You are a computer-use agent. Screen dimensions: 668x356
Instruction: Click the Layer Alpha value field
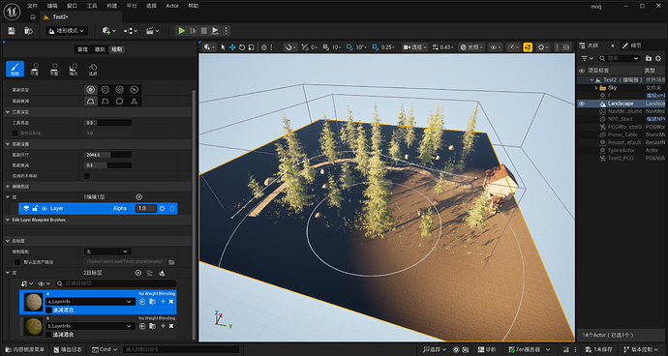coord(145,209)
